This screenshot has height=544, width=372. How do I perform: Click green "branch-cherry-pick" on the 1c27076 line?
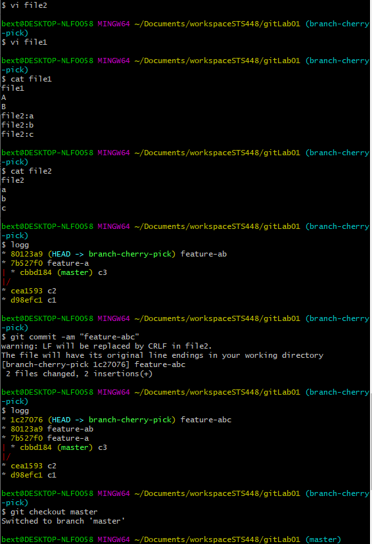tap(130, 420)
